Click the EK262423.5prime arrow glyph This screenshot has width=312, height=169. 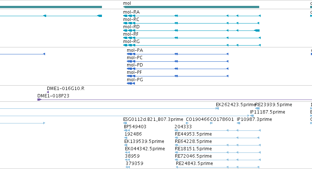(x=217, y=108)
